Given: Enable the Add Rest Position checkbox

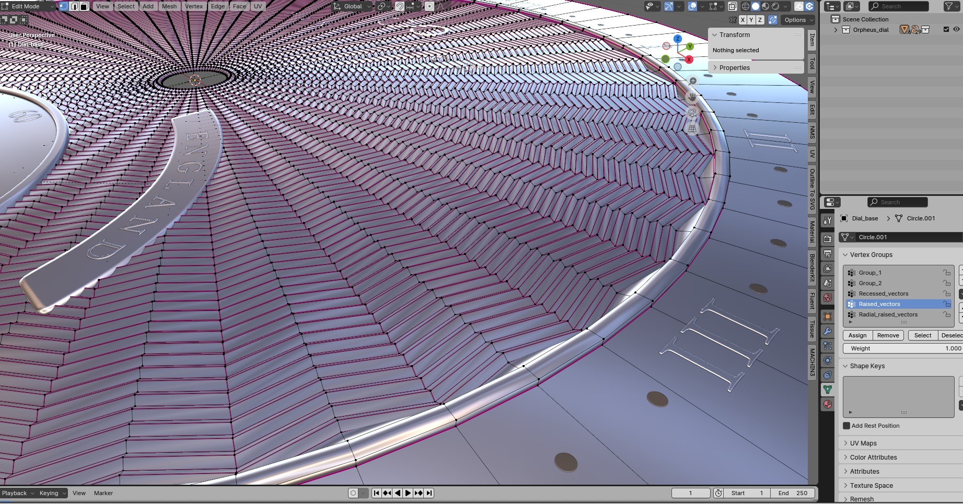Looking at the screenshot, I should tap(846, 426).
